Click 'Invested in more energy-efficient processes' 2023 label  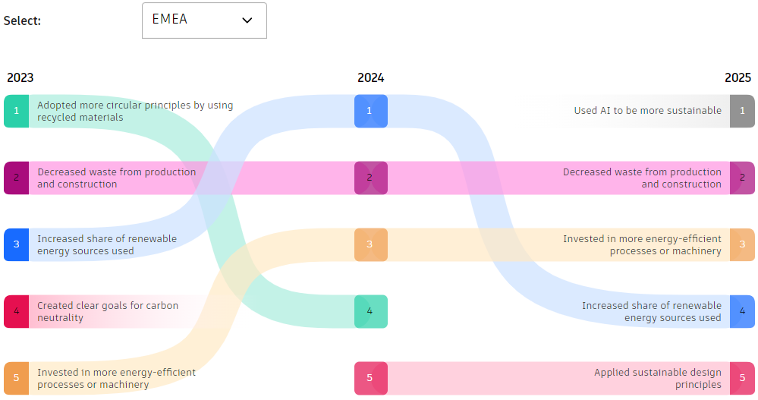(x=116, y=378)
